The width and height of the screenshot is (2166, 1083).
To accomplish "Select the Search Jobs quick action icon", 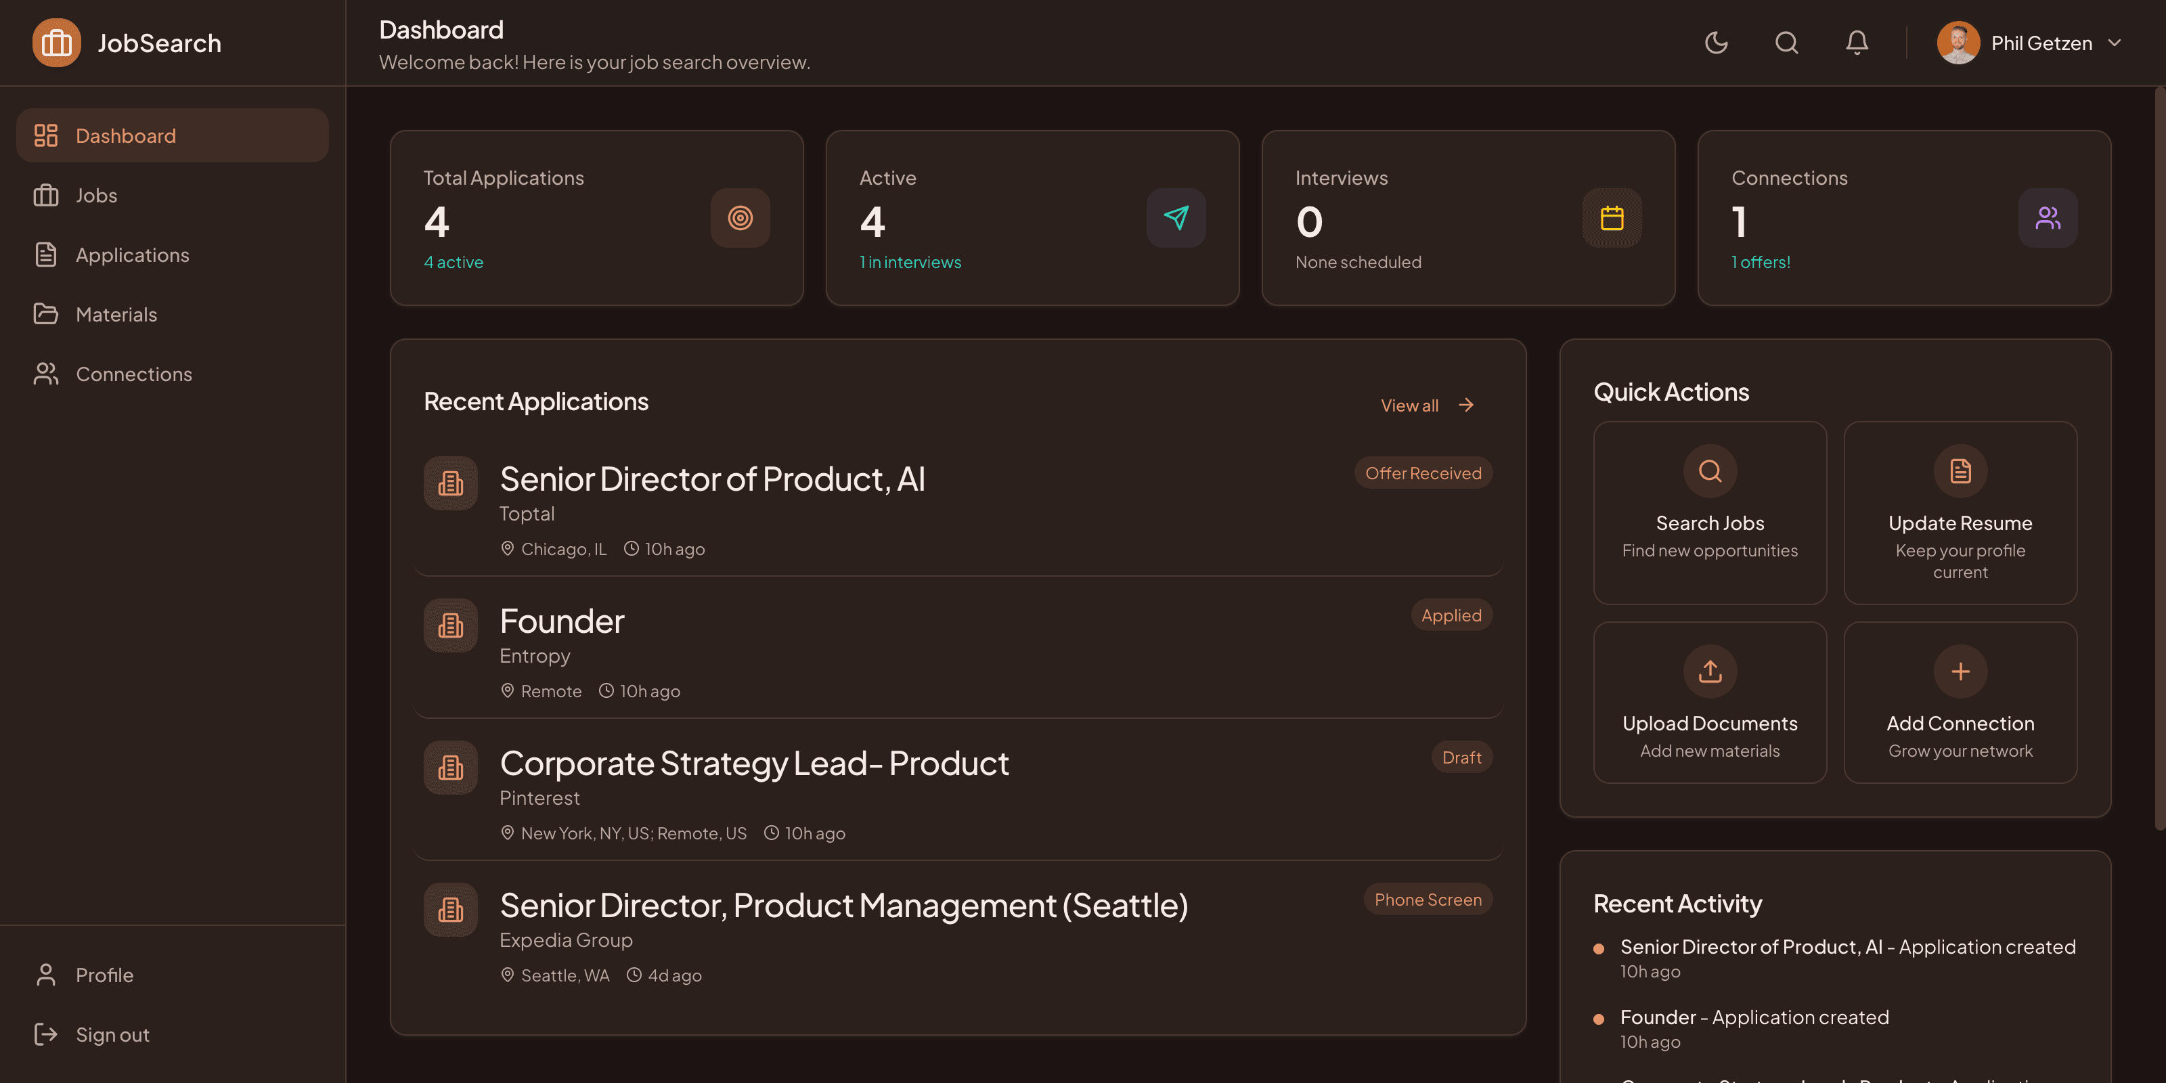I will [1708, 471].
